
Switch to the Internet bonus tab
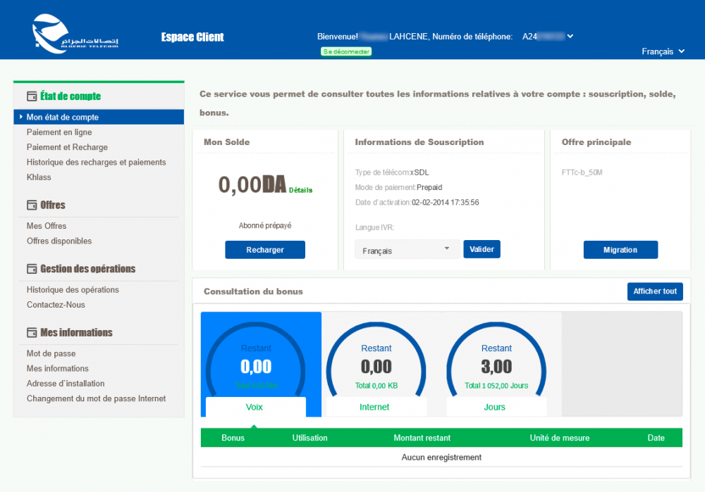[375, 407]
